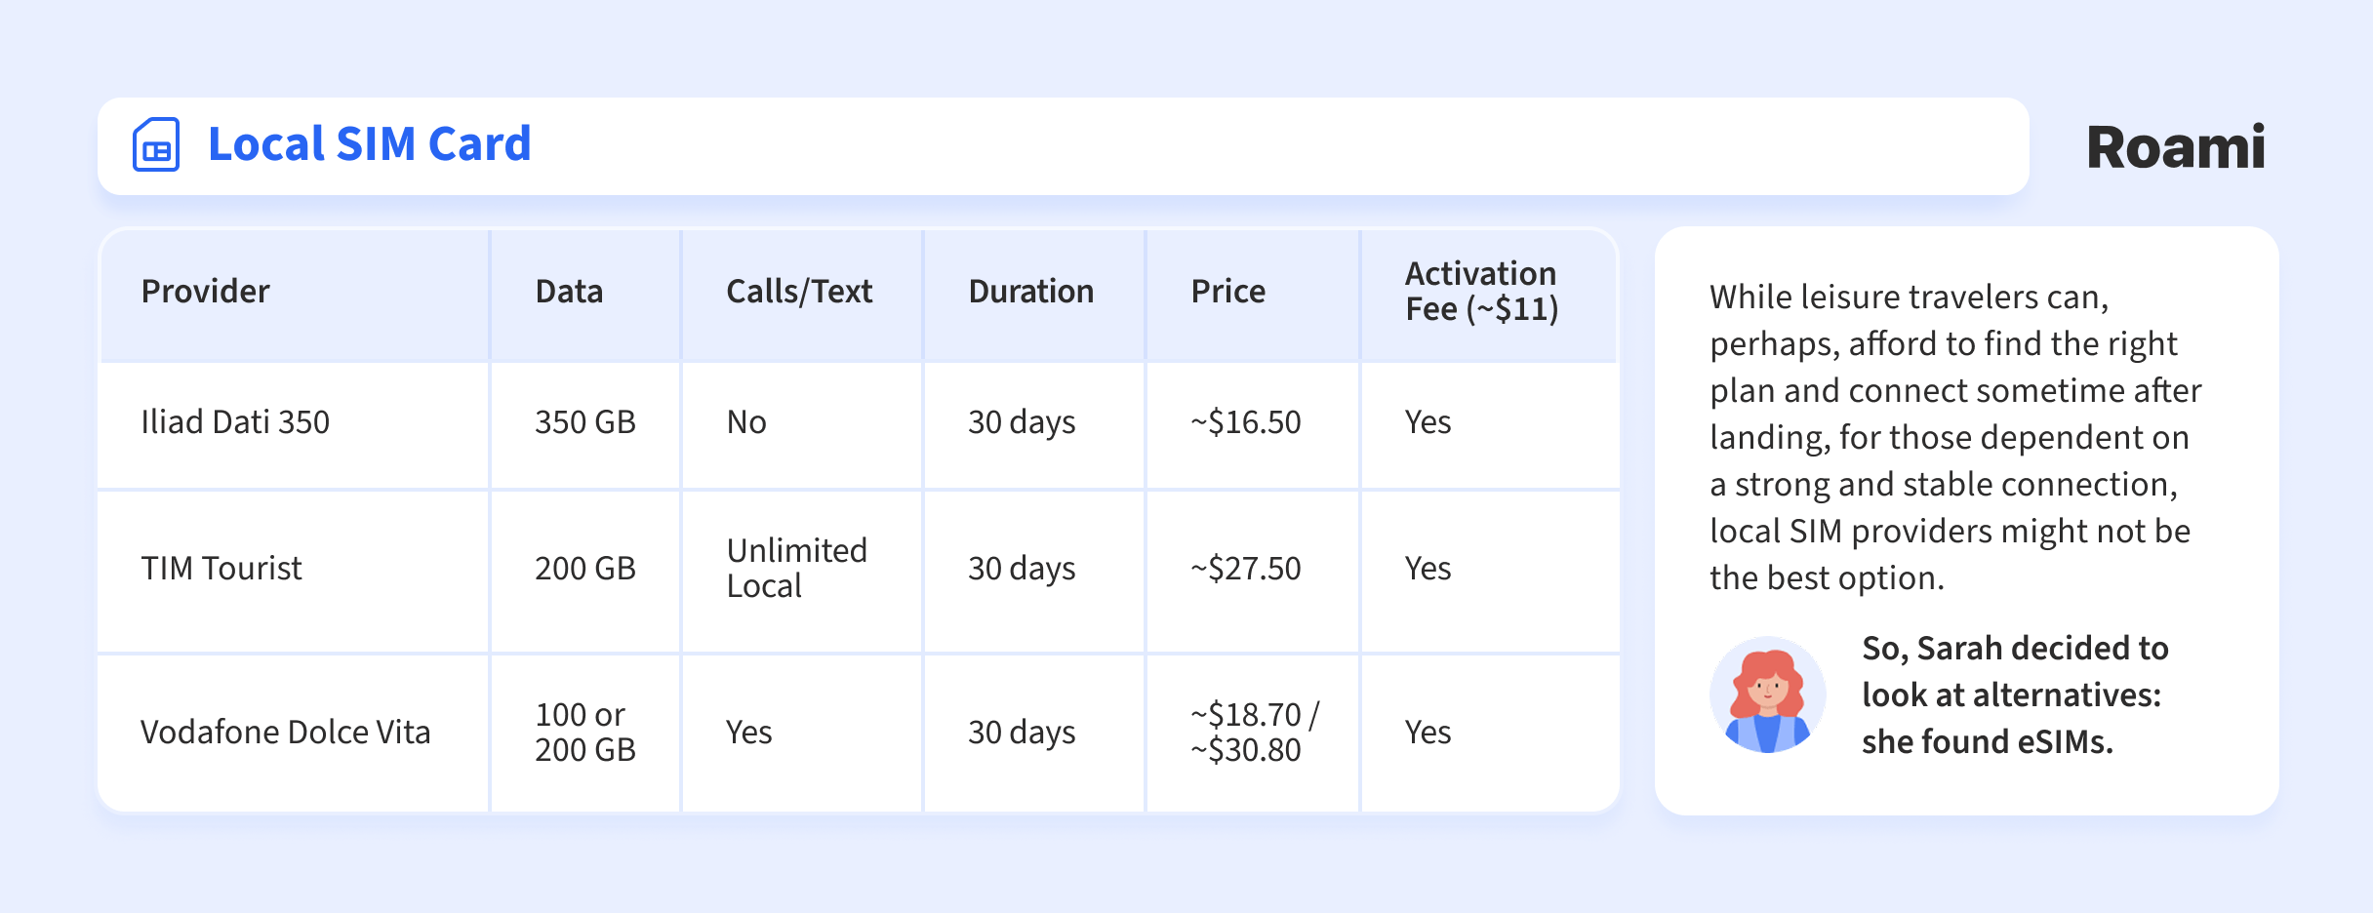Select the Local SIM Card heading
This screenshot has height=913, width=2373.
369,144
